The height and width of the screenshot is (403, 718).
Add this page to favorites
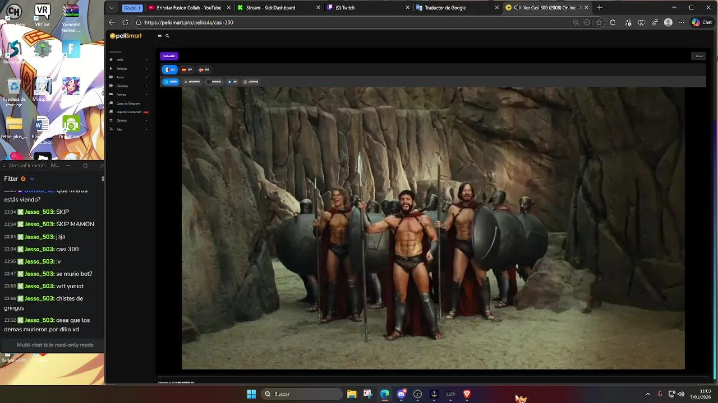(x=599, y=22)
